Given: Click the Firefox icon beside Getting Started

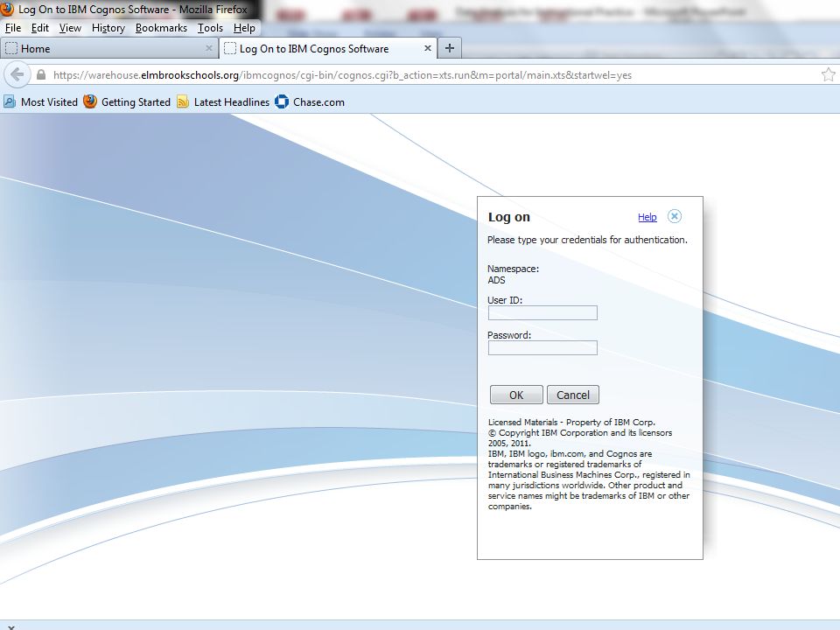Looking at the screenshot, I should [x=90, y=101].
